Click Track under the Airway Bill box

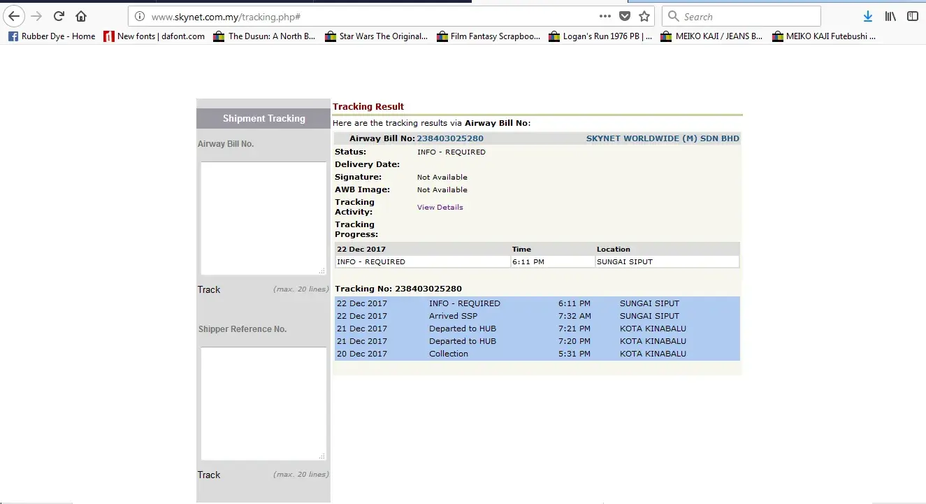pyautogui.click(x=209, y=289)
